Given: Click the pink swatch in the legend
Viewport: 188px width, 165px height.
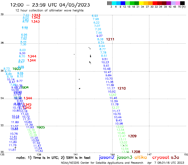Looking at the screenshot, I should 178,3.
